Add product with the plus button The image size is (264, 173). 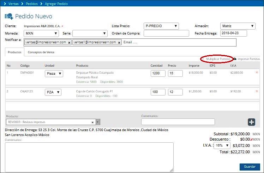(251, 122)
